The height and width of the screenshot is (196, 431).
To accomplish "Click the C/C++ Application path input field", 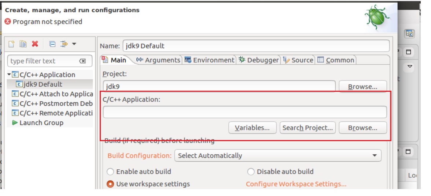I will click(245, 112).
